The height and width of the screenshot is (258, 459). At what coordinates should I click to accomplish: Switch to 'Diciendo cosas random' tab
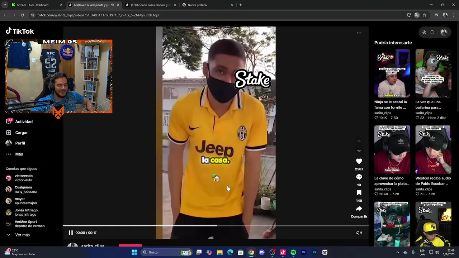(151, 5)
